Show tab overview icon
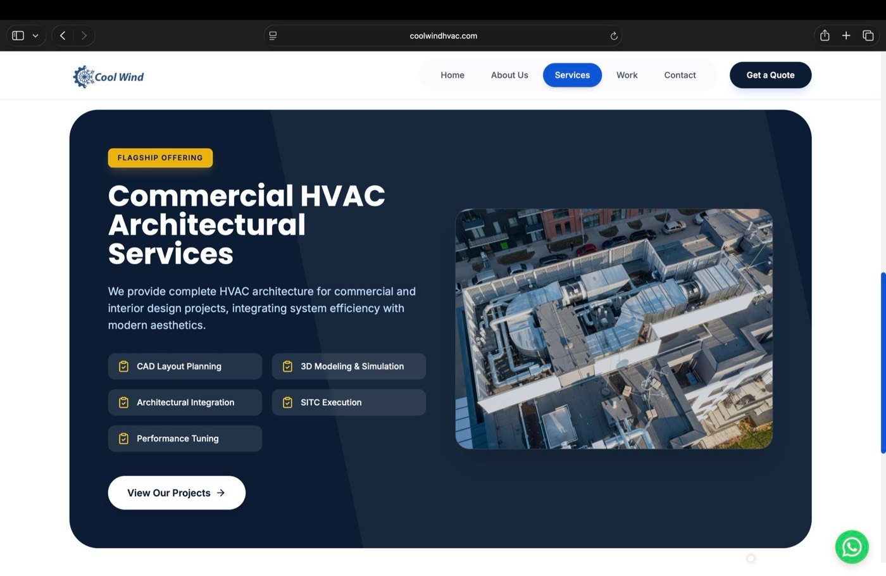886x576 pixels. point(868,35)
